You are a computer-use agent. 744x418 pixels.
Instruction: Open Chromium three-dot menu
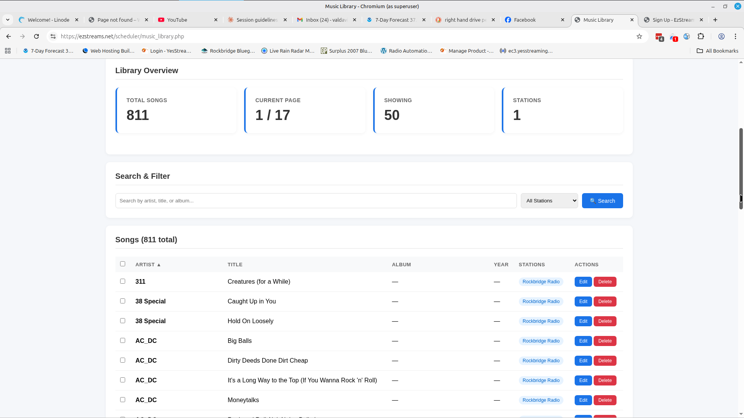(735, 36)
